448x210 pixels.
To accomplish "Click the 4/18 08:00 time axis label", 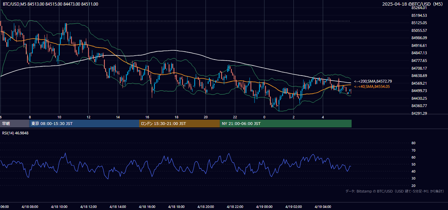I will [x=29, y=206].
